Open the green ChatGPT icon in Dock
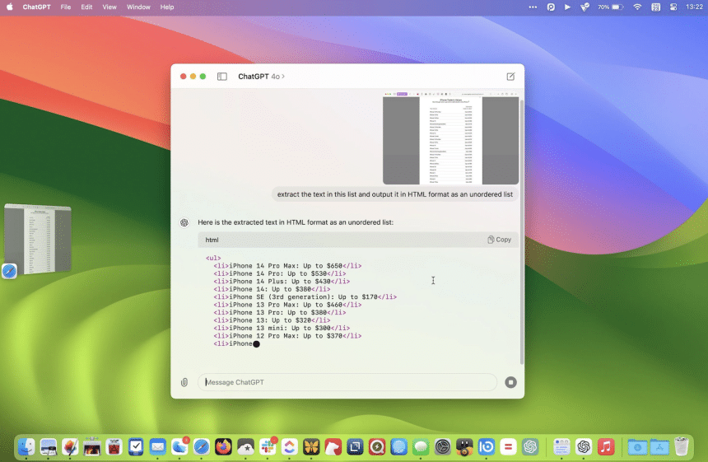 (x=530, y=446)
